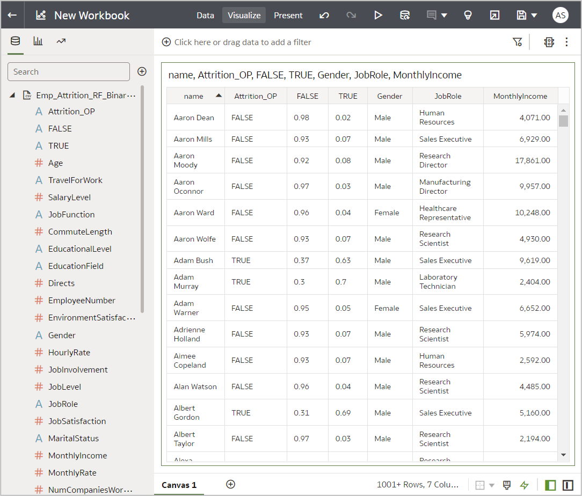Click the plus icon beside Search field

click(142, 71)
